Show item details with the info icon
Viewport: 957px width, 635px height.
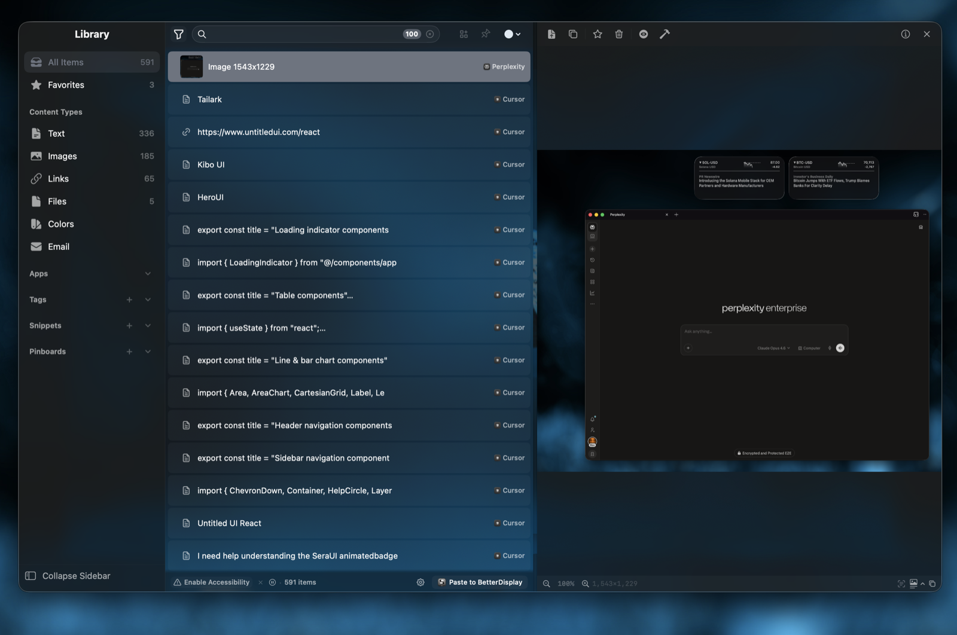[904, 34]
